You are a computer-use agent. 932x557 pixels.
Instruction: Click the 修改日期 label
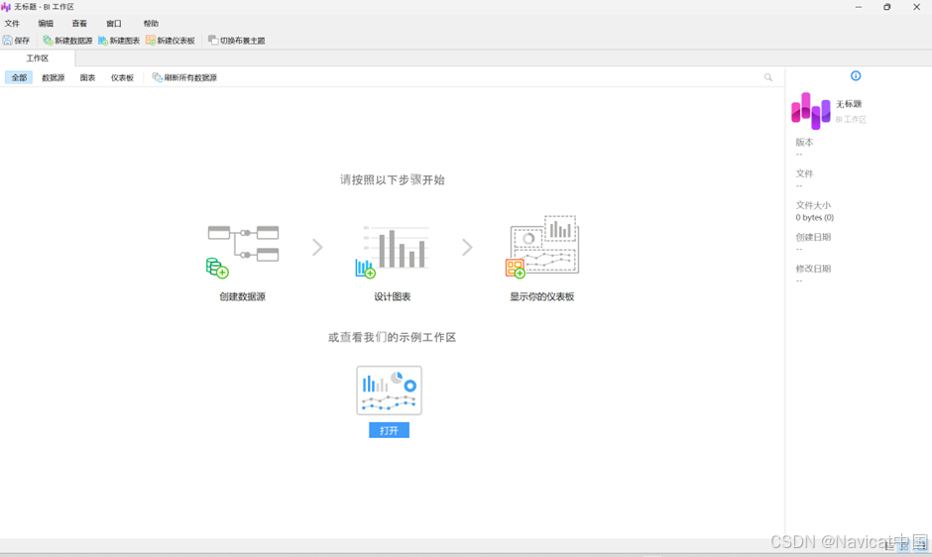coord(813,269)
